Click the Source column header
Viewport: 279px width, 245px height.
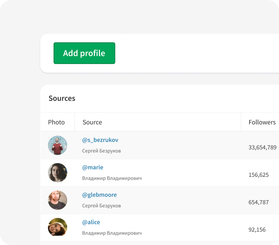click(x=92, y=122)
